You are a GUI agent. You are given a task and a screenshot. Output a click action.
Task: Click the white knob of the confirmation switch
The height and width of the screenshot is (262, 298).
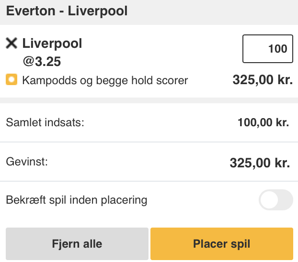coord(269,200)
